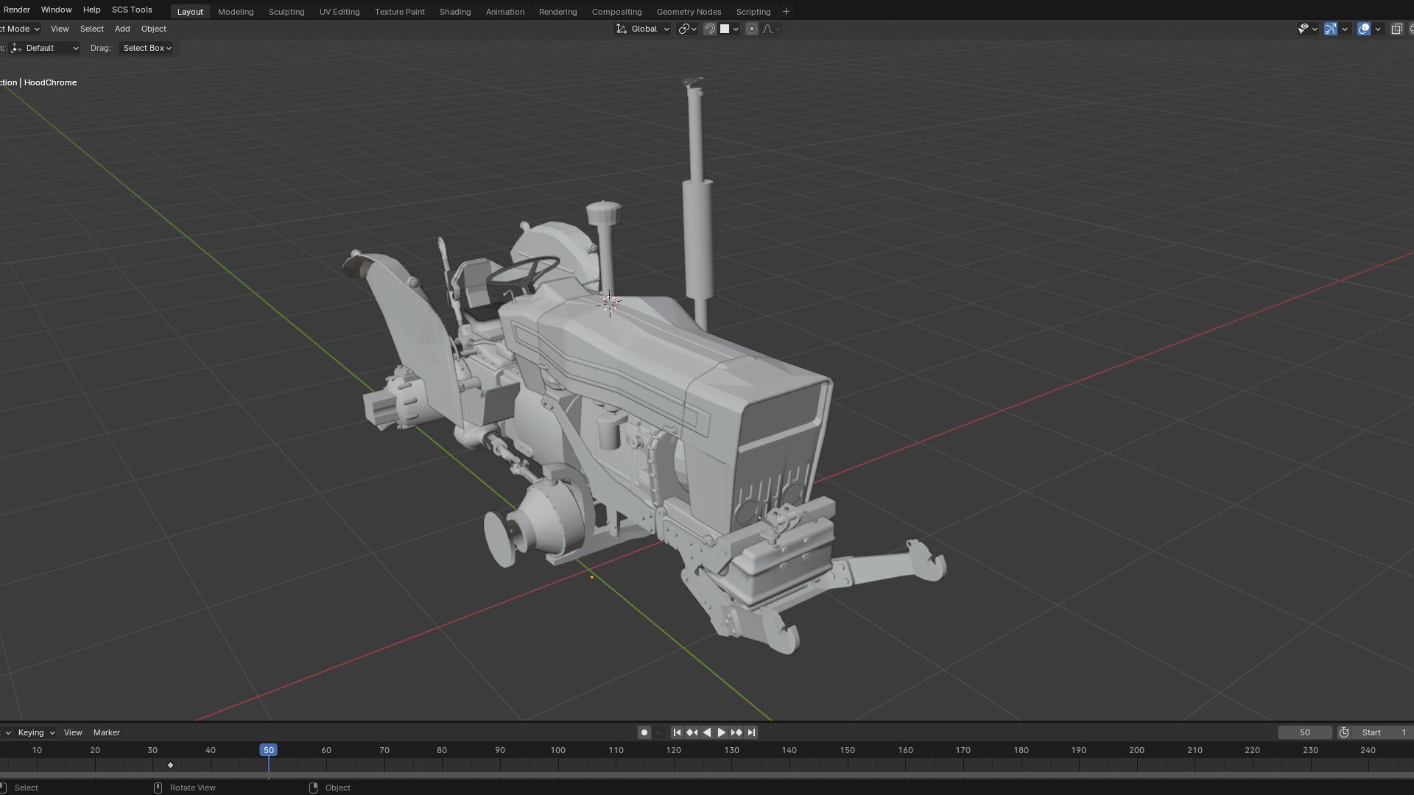Open proportional editing falloff menu
Screen dimensions: 1414x795
click(x=771, y=29)
